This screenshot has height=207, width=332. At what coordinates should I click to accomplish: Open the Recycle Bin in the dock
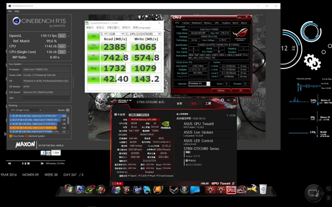coord(263,189)
